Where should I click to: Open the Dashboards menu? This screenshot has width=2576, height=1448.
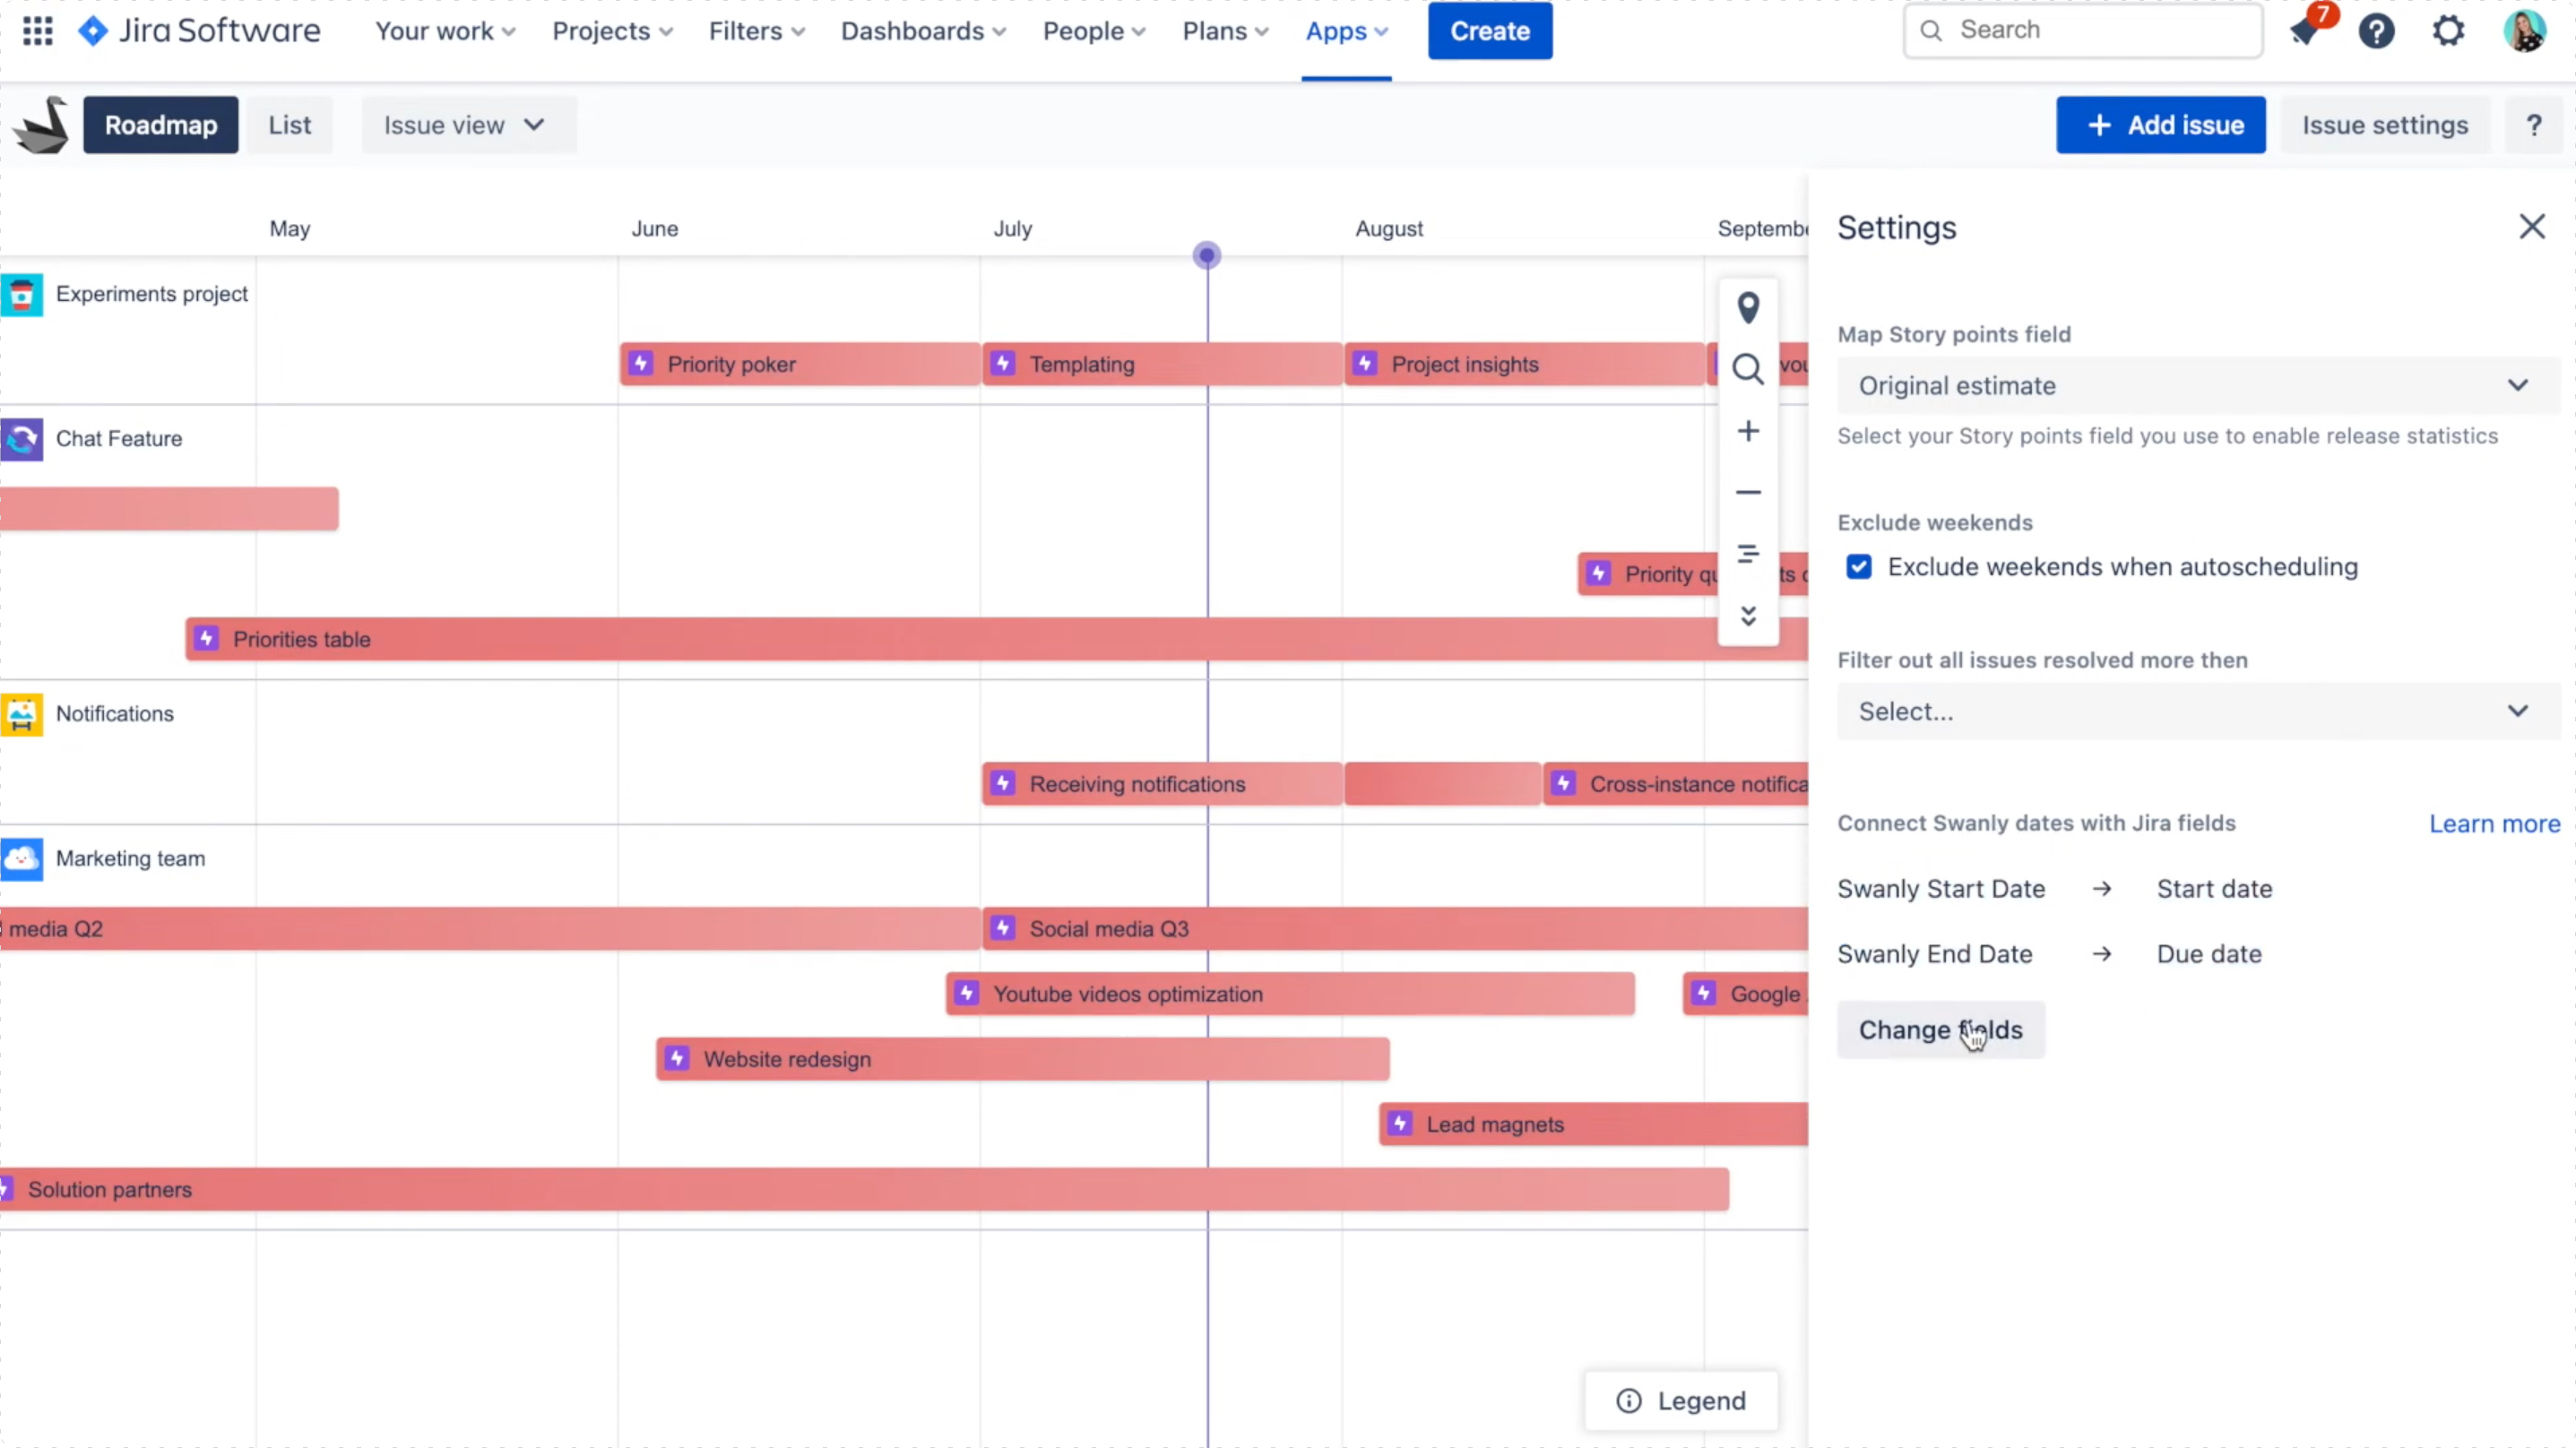(x=923, y=31)
